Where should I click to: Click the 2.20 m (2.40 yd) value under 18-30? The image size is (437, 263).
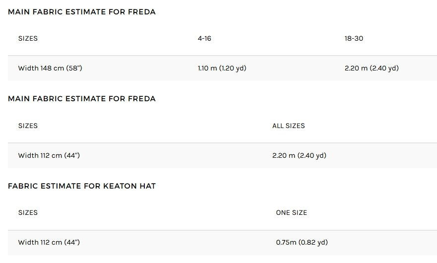click(372, 68)
